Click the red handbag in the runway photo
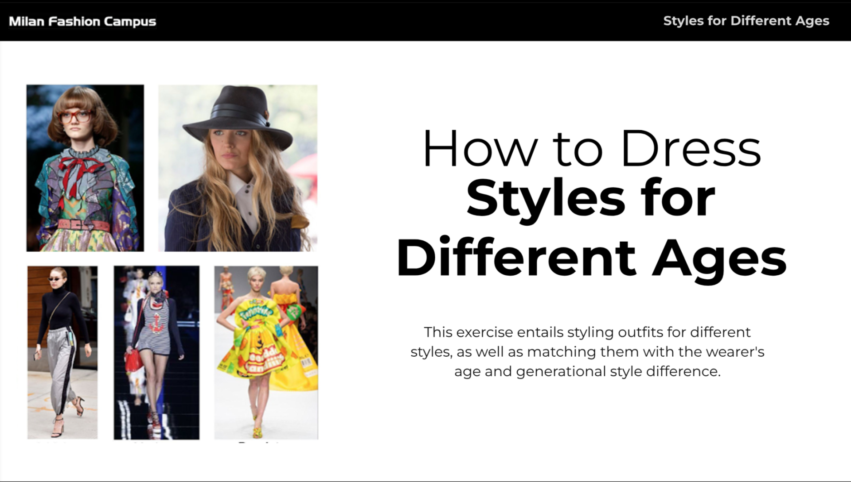The height and width of the screenshot is (482, 851). (x=133, y=362)
